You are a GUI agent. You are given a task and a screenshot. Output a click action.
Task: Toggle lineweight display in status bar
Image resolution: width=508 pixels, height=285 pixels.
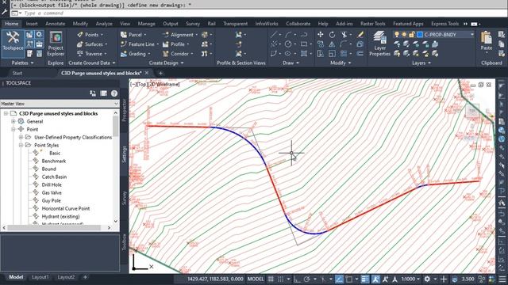(365, 279)
